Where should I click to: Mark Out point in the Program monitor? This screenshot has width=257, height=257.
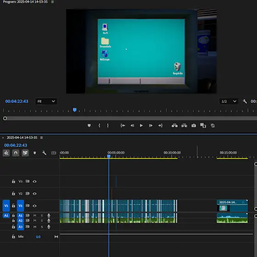pos(108,126)
